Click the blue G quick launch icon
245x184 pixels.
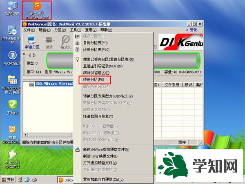27,180
